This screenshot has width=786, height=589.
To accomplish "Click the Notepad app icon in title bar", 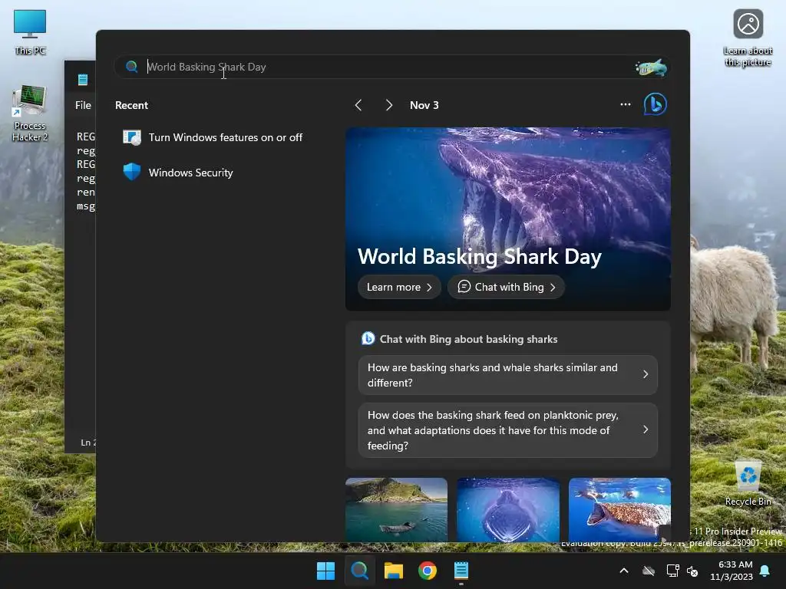I will click(x=83, y=80).
